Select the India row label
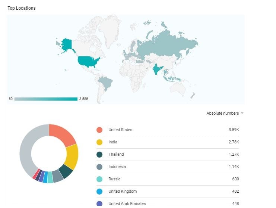The height and width of the screenshot is (208, 276). click(x=113, y=142)
